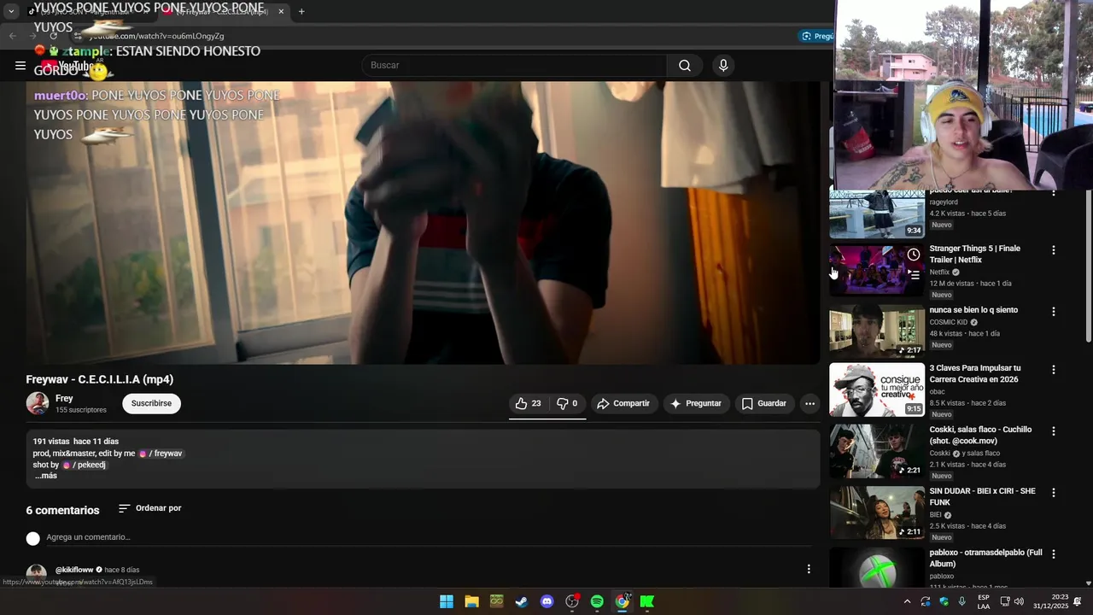Open COSMIC KID channel name
The width and height of the screenshot is (1093, 615).
tap(949, 323)
